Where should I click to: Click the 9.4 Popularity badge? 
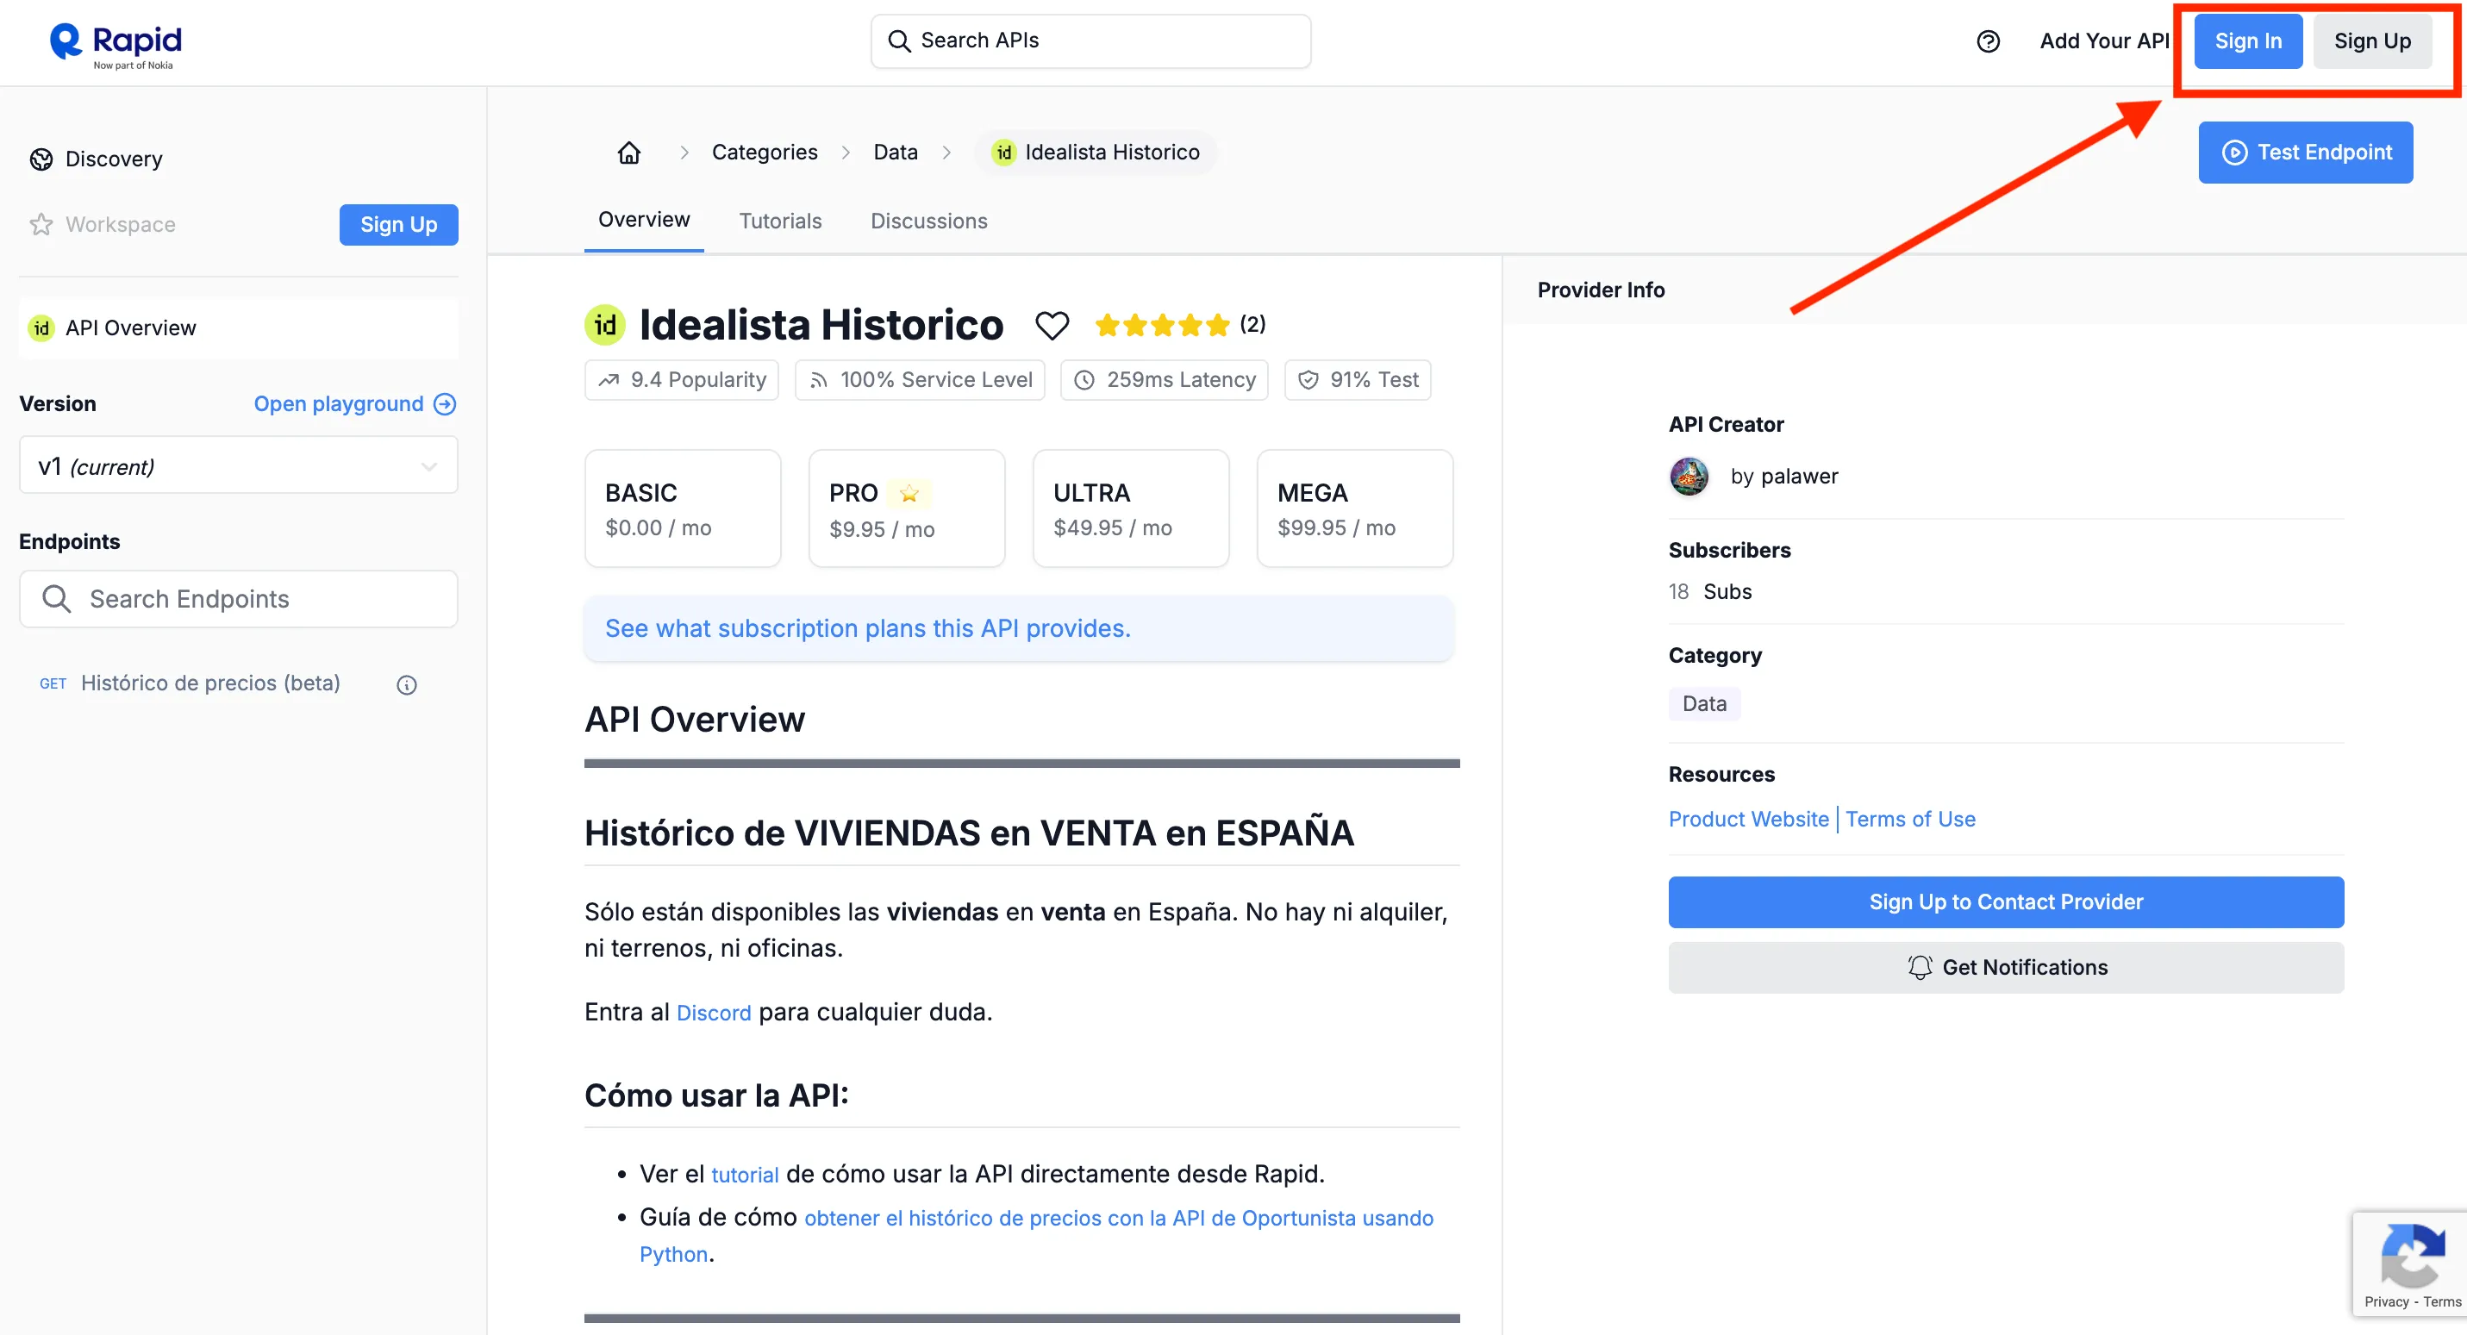pos(681,380)
